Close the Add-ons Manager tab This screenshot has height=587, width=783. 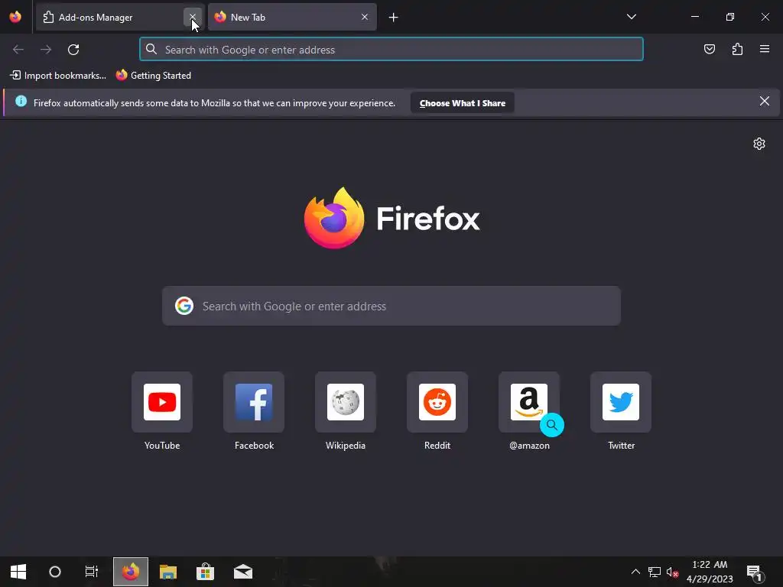192,17
